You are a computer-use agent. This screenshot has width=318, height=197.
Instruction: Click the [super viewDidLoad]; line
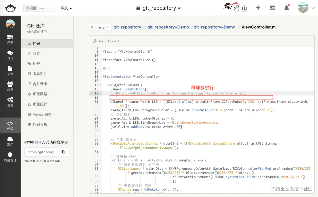[x=129, y=89]
